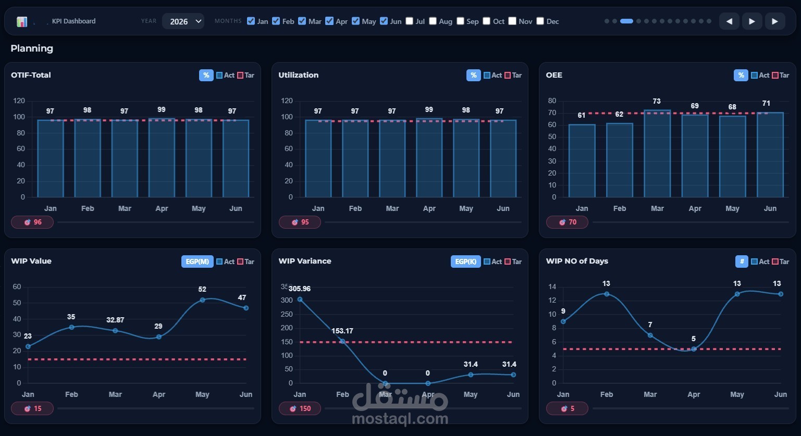Click the Jun data point on WIP Value
Screen dimensions: 801x436
[x=246, y=308]
